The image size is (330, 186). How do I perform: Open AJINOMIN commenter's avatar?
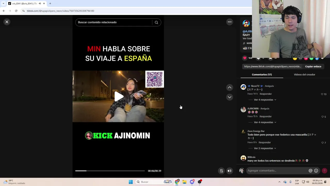pos(243,110)
